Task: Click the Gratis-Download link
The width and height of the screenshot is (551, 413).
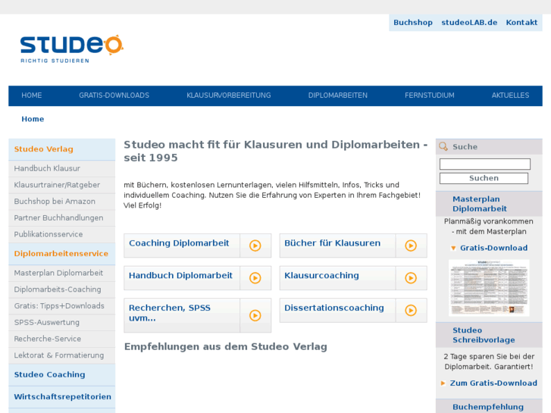Action: click(x=493, y=248)
